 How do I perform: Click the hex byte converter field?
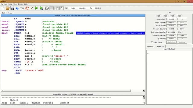click(x=75, y=8)
